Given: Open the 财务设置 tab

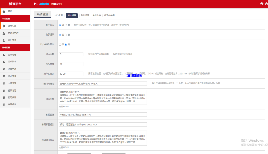Looking at the screenshot, I should click(85, 15).
